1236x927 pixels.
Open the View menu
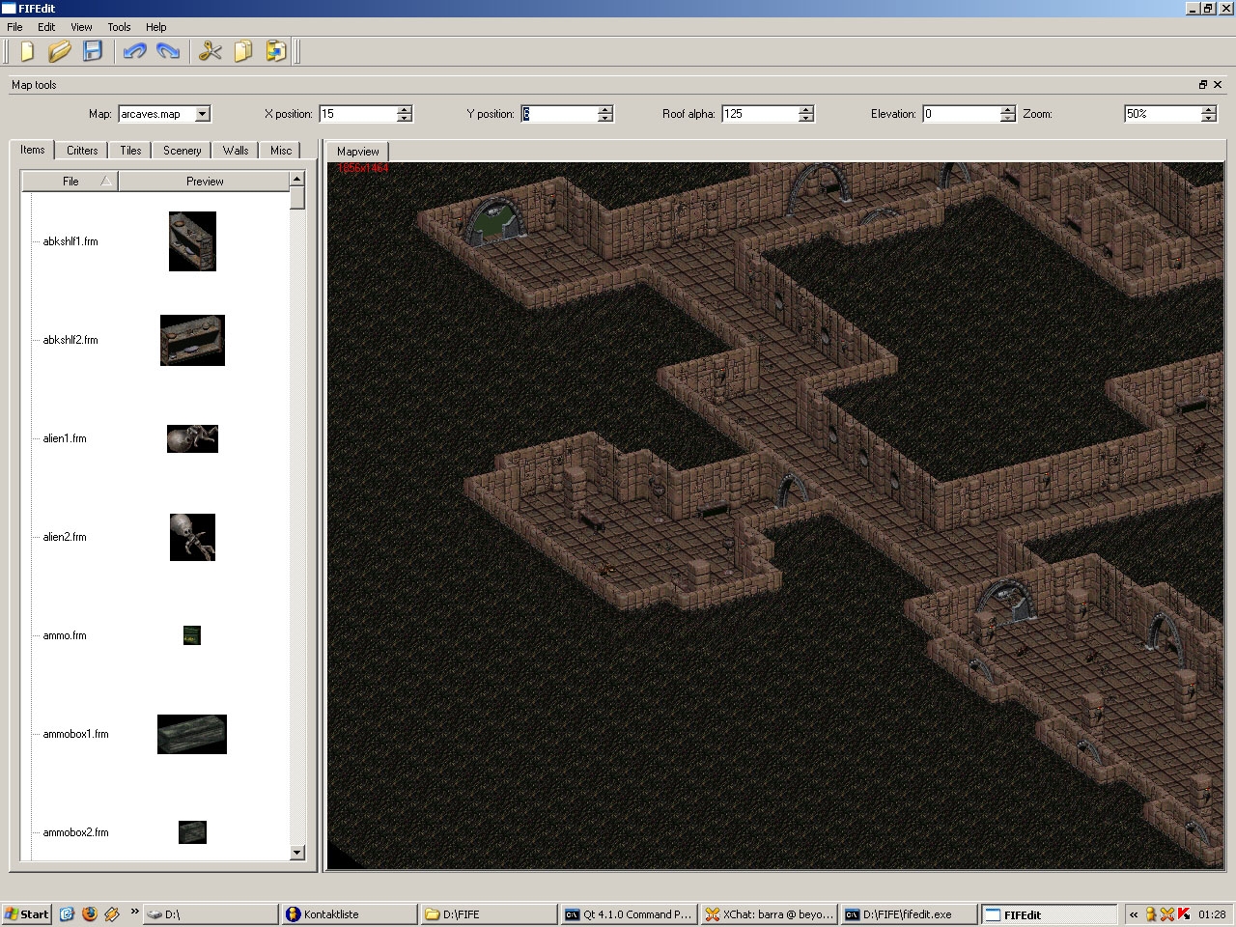[x=81, y=27]
